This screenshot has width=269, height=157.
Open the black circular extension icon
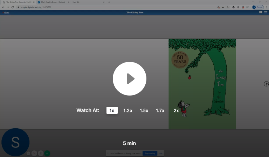234,7
